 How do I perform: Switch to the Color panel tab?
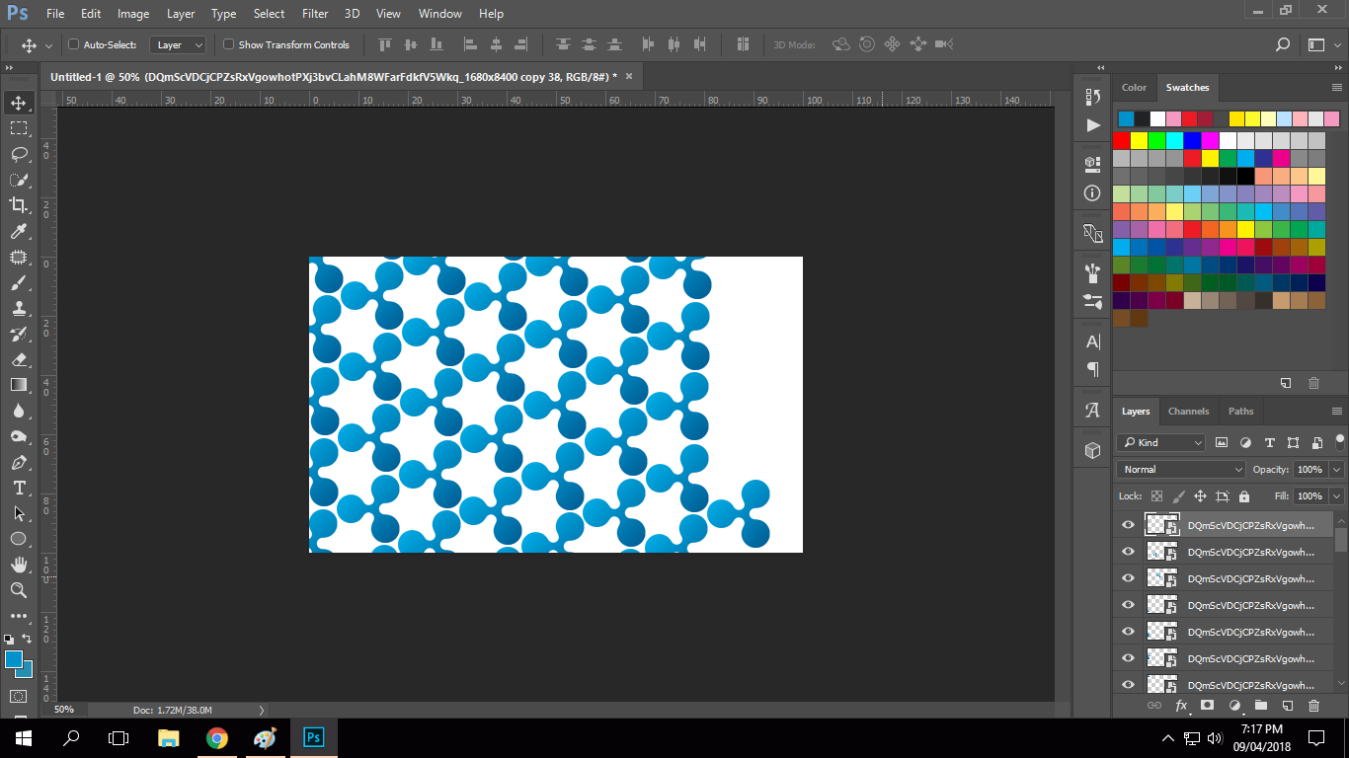(1135, 87)
